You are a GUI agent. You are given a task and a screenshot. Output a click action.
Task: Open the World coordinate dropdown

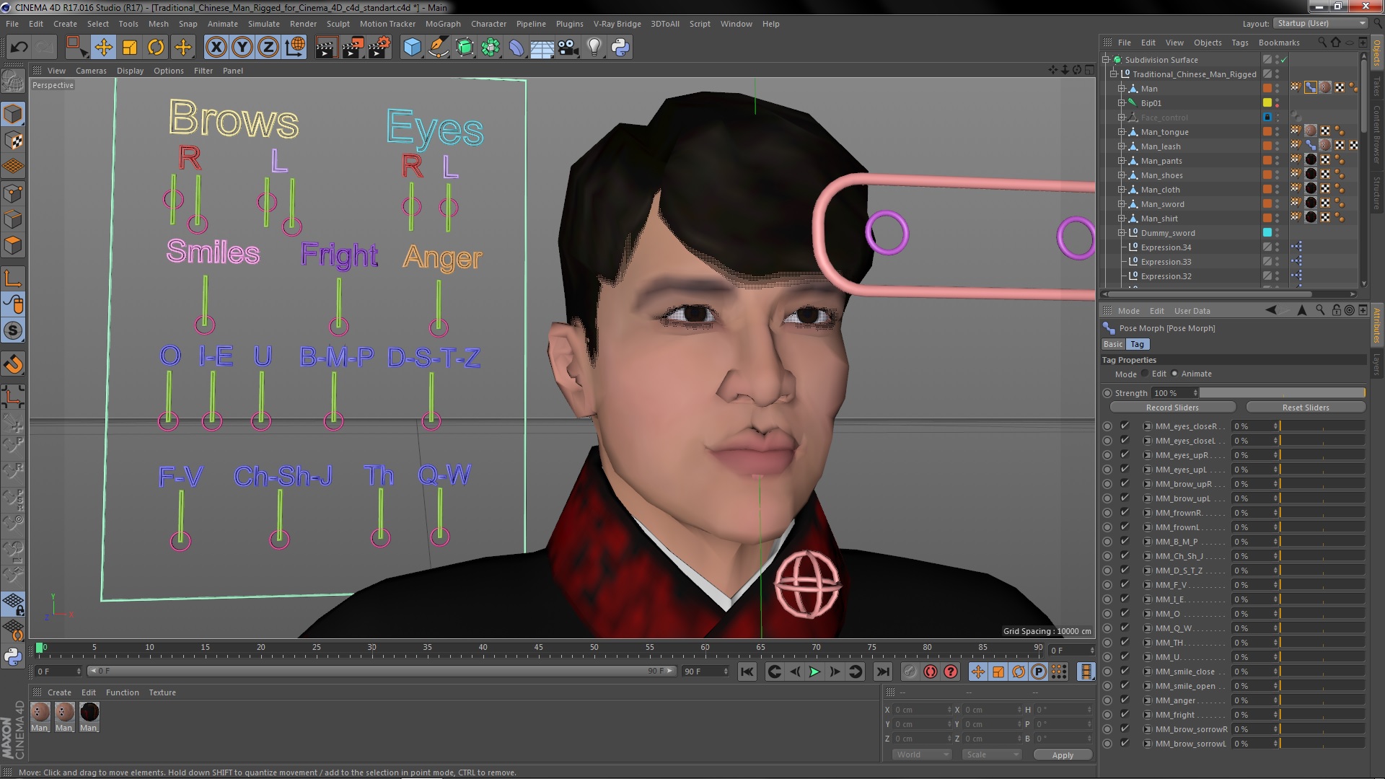pos(922,754)
